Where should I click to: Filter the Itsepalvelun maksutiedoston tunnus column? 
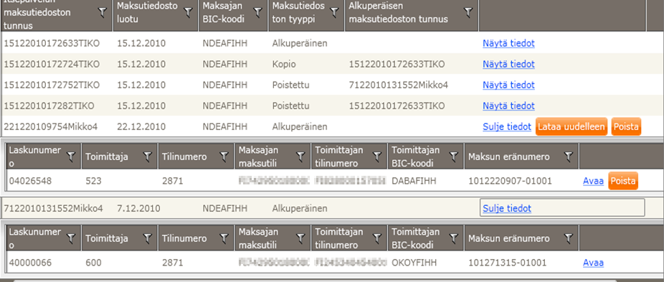click(103, 13)
